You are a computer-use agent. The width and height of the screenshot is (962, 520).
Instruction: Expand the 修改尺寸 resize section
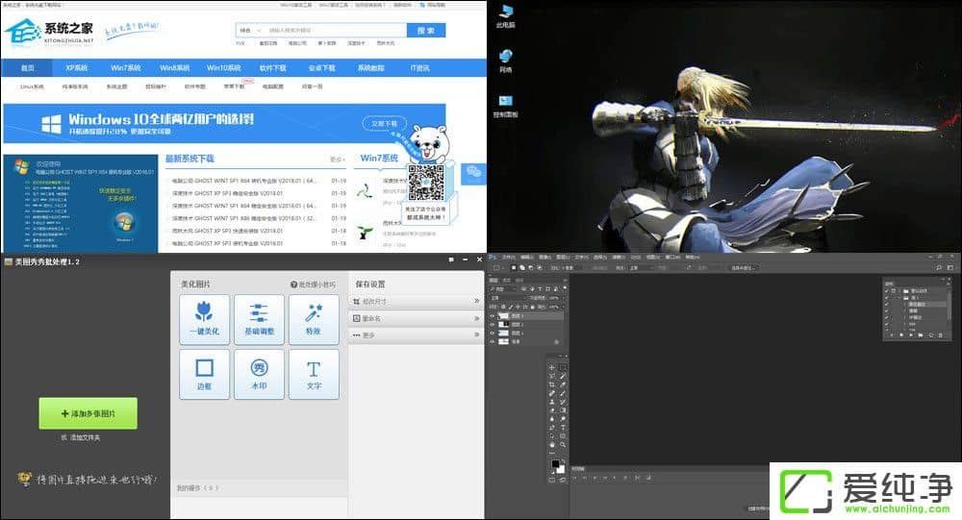[414, 301]
